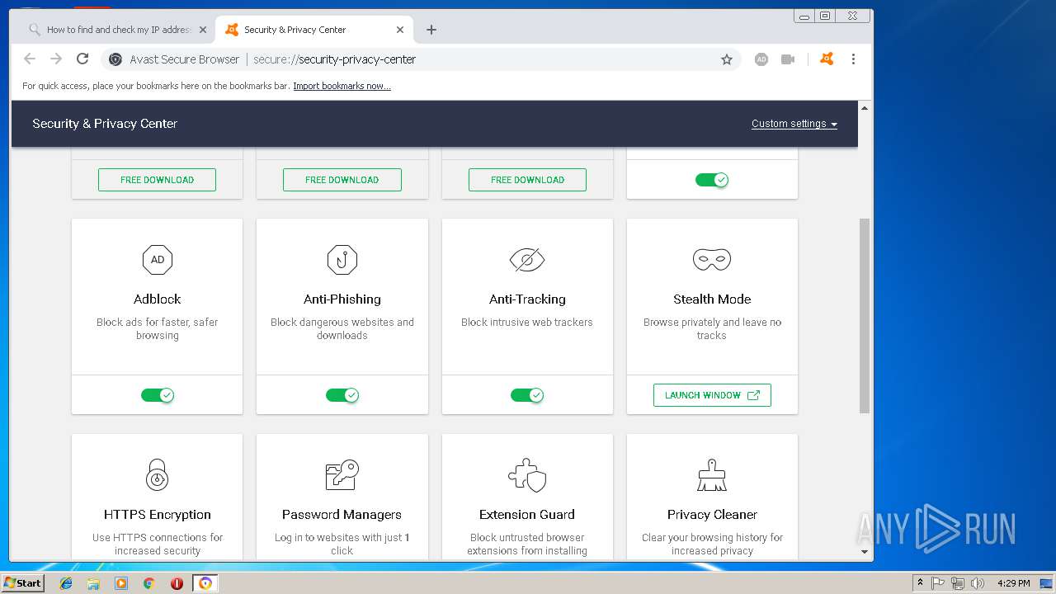The height and width of the screenshot is (594, 1056).
Task: Open the browser three-dot menu
Action: point(853,59)
